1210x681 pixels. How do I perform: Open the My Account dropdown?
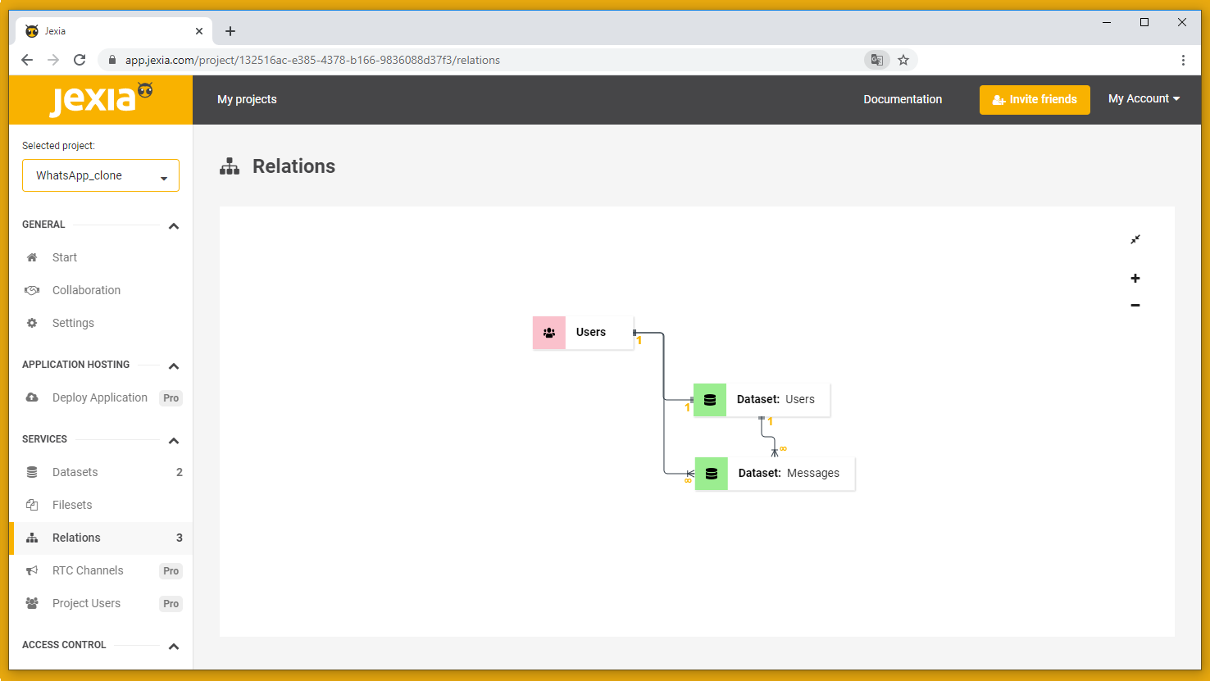coord(1144,99)
